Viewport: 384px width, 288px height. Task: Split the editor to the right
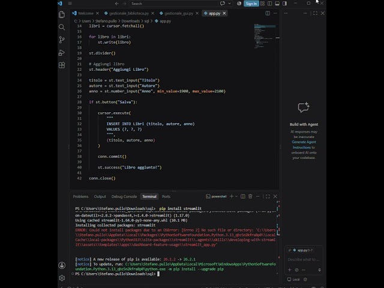(x=268, y=13)
